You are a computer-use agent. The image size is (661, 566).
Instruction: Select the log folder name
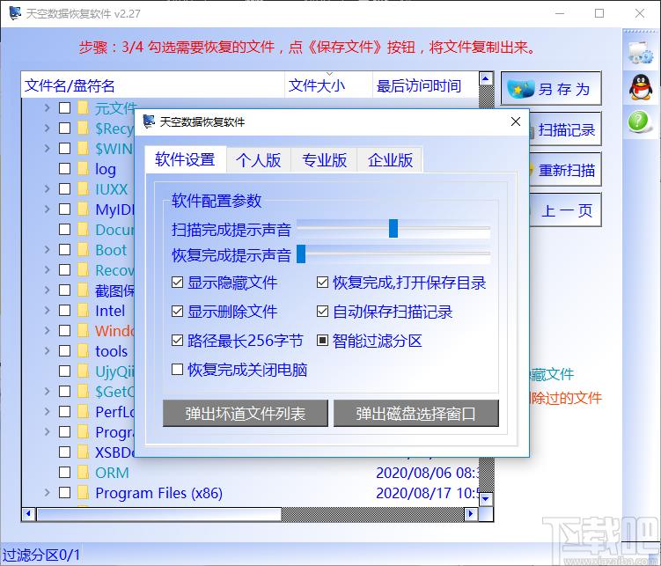click(x=106, y=169)
